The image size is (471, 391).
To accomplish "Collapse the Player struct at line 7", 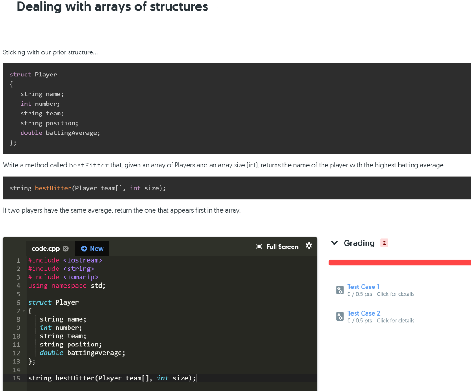I will click(24, 310).
